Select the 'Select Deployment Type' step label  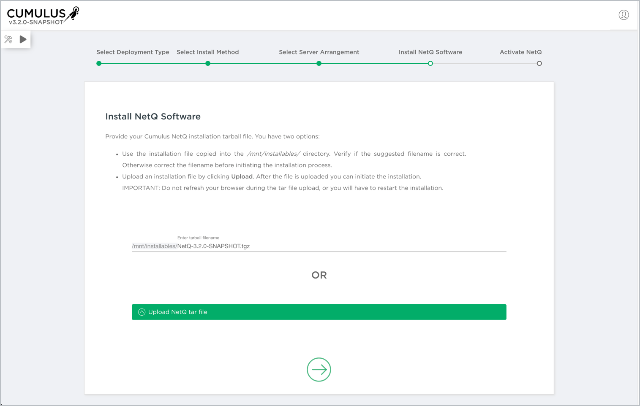point(133,52)
